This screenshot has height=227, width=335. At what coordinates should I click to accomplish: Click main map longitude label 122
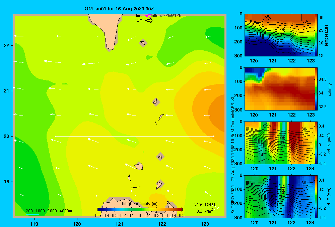pyautogui.click(x=162, y=224)
